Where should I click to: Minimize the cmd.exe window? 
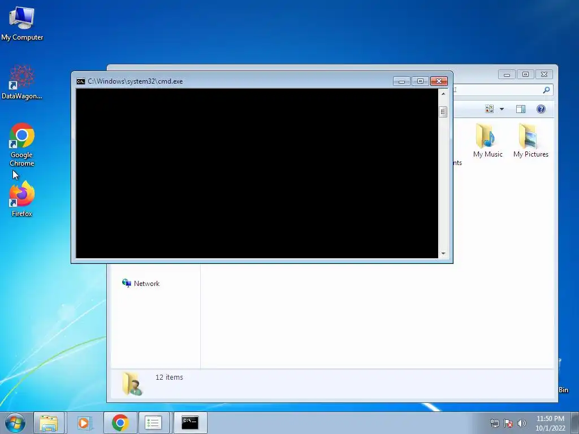click(402, 81)
